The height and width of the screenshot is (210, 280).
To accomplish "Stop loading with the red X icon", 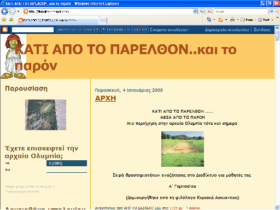I will (x=209, y=11).
